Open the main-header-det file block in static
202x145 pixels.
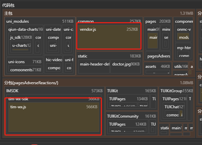pos(95,64)
